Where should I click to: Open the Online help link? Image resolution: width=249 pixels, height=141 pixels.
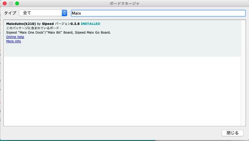coord(15,37)
